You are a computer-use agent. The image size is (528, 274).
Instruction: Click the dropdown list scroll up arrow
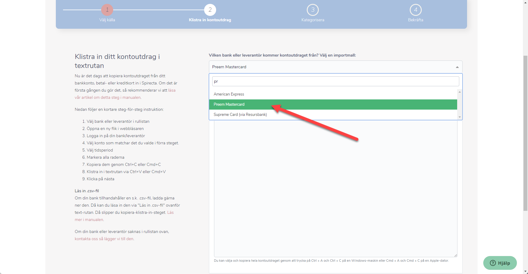click(x=460, y=92)
